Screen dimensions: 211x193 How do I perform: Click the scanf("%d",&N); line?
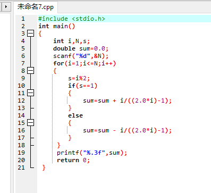tap(81, 56)
